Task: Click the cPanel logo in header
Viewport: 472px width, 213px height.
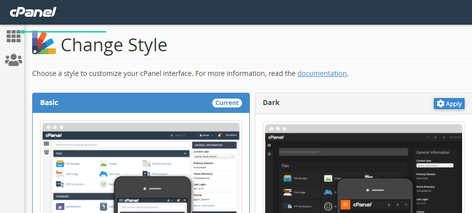Action: pyautogui.click(x=33, y=12)
